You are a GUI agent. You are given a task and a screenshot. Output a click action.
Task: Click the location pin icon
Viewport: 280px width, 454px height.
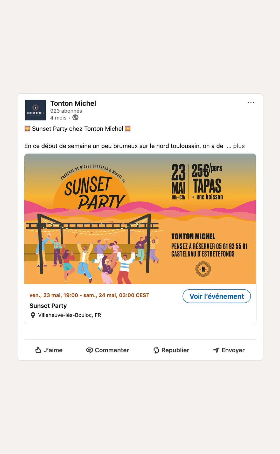pos(33,315)
